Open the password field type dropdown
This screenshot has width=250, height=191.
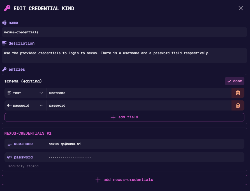tap(26, 105)
